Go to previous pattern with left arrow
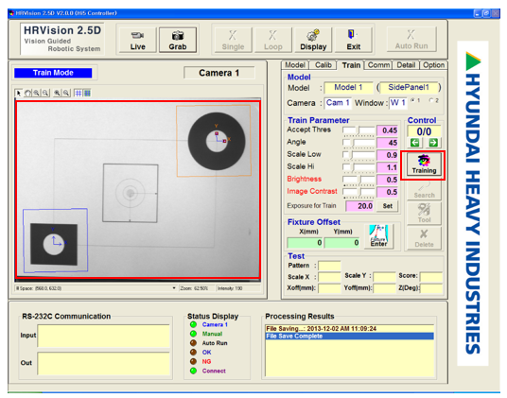Viewport: 507px width, 398px height. point(415,142)
